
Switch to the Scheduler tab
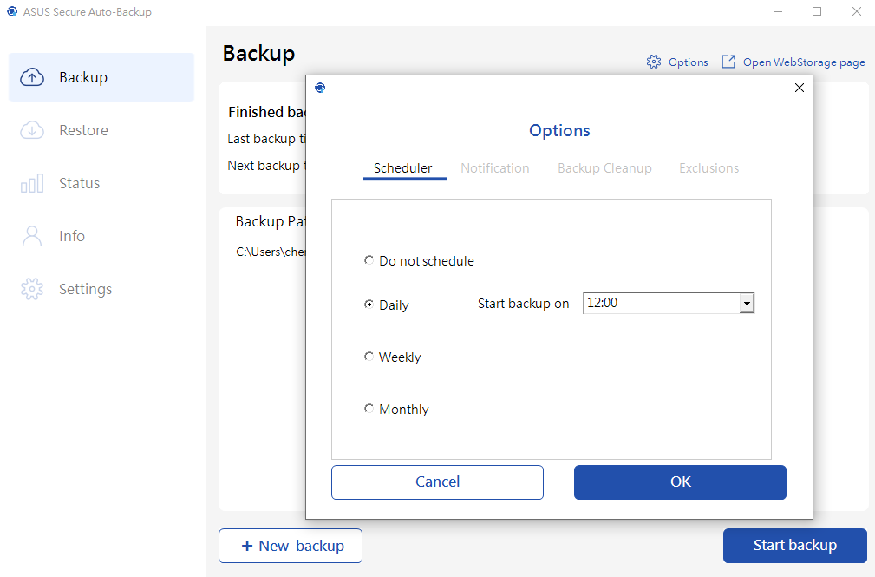pyautogui.click(x=403, y=168)
